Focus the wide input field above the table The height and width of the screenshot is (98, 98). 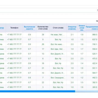pos(49,10)
